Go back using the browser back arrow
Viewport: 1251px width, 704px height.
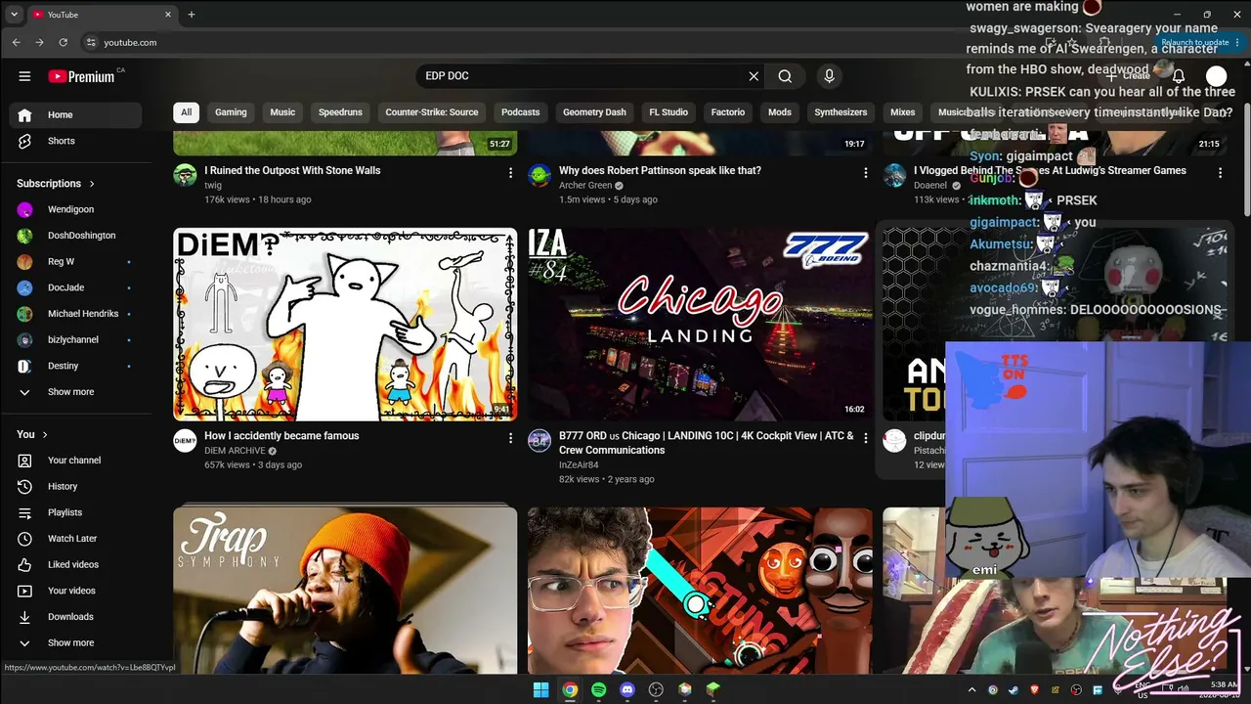[16, 43]
